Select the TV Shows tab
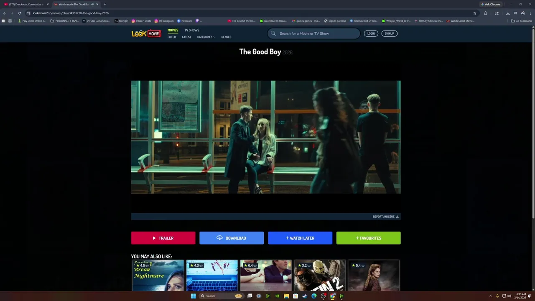The width and height of the screenshot is (535, 301). (x=192, y=30)
